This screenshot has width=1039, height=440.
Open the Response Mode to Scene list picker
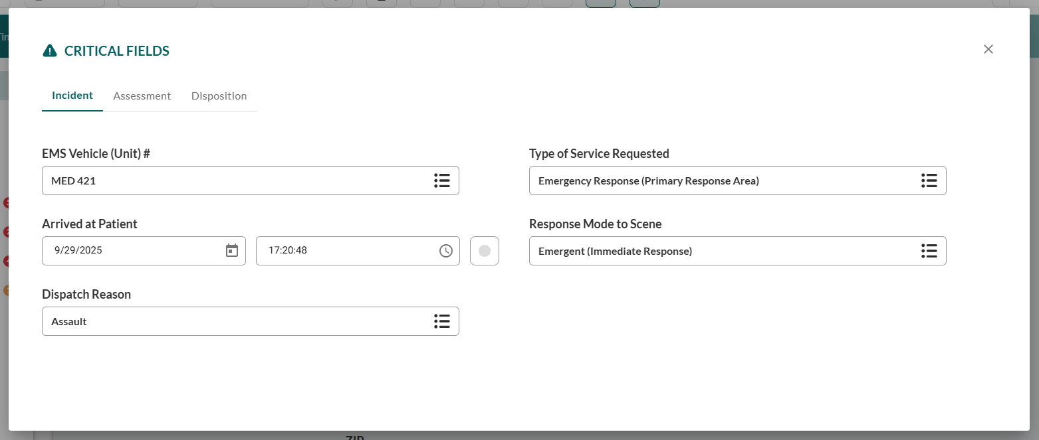point(929,251)
